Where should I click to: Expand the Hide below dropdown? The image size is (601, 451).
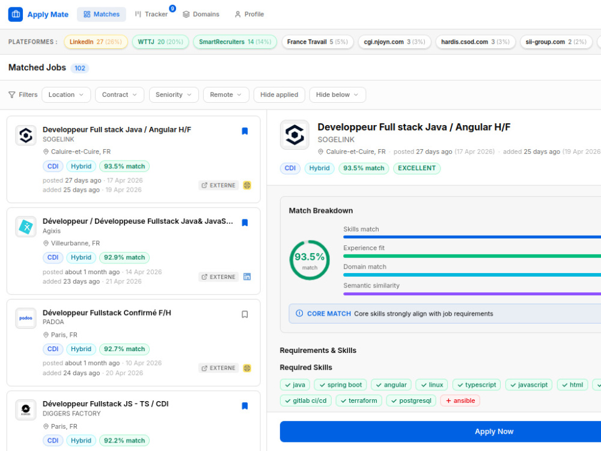click(x=337, y=95)
